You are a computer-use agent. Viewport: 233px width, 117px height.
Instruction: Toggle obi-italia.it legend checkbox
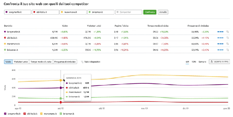pyautogui.click(x=25, y=114)
